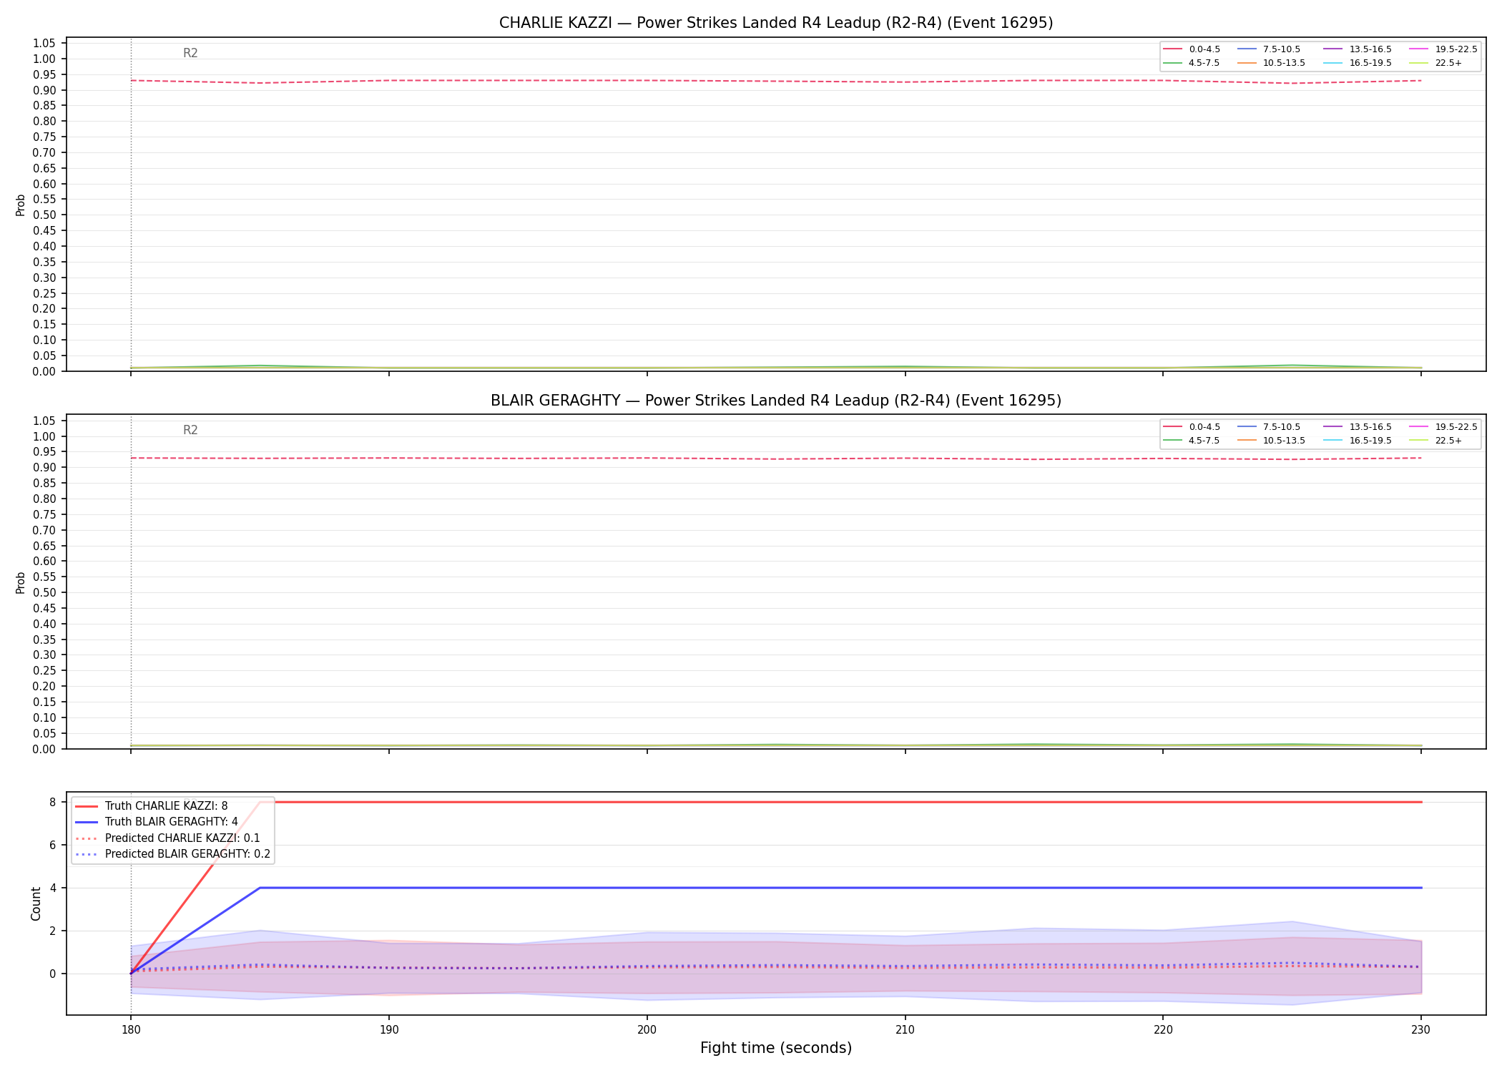
Task: Click the R2 marker label in top chart
Action: coord(190,53)
